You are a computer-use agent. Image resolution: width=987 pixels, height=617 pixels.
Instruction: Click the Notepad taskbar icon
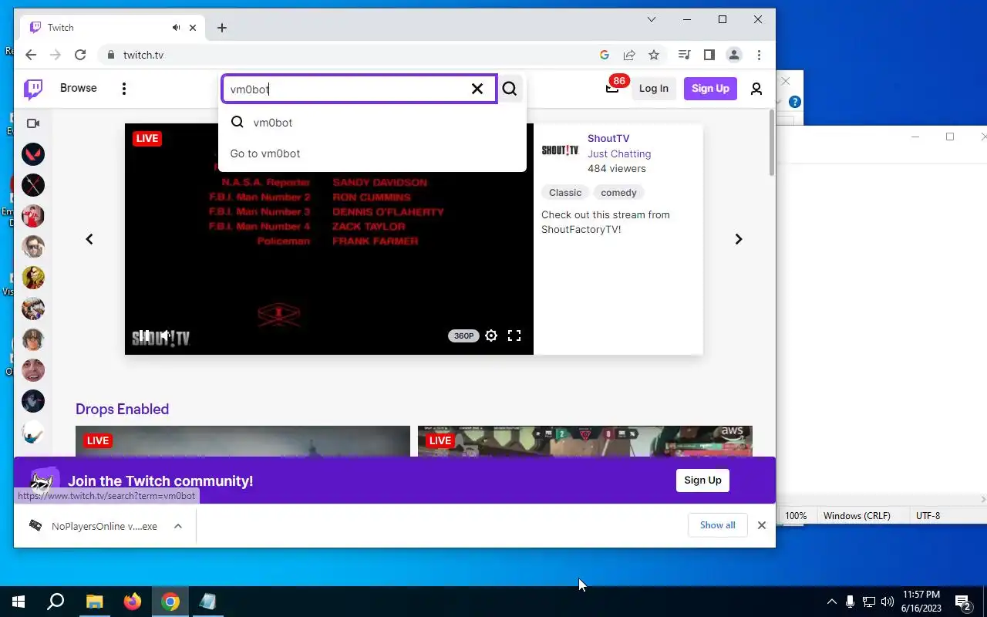click(208, 602)
